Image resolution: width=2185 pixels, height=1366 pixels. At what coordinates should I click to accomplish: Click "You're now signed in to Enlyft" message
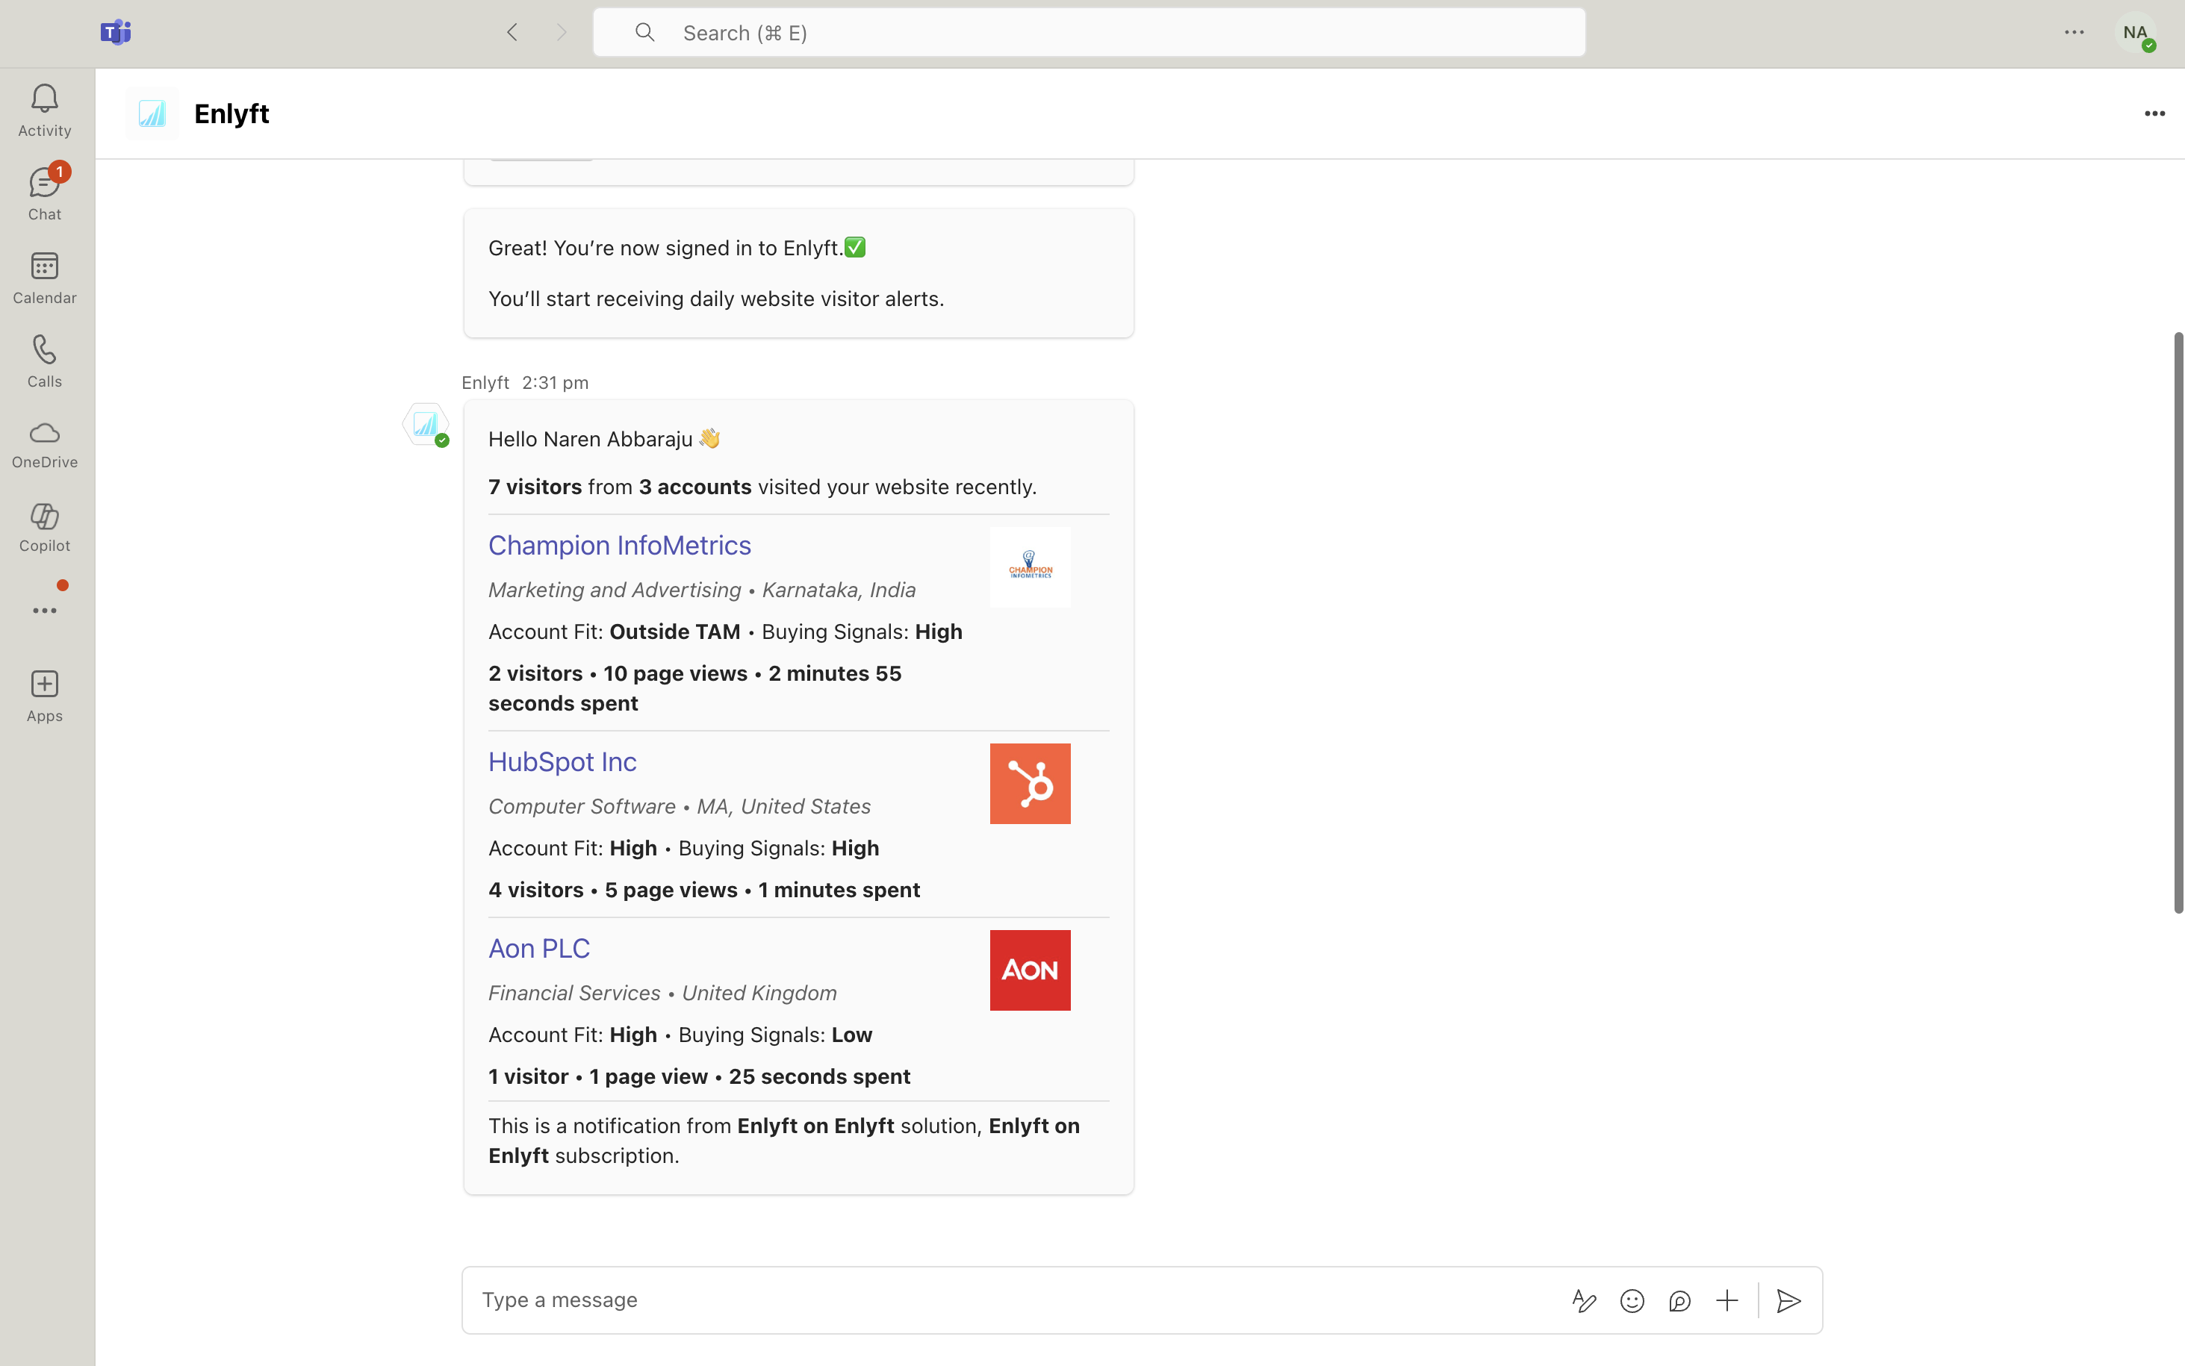pos(678,249)
